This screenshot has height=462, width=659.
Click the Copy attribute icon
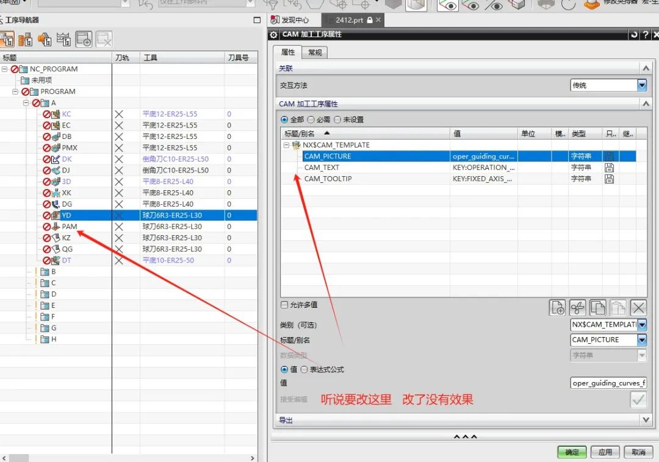pyautogui.click(x=597, y=308)
